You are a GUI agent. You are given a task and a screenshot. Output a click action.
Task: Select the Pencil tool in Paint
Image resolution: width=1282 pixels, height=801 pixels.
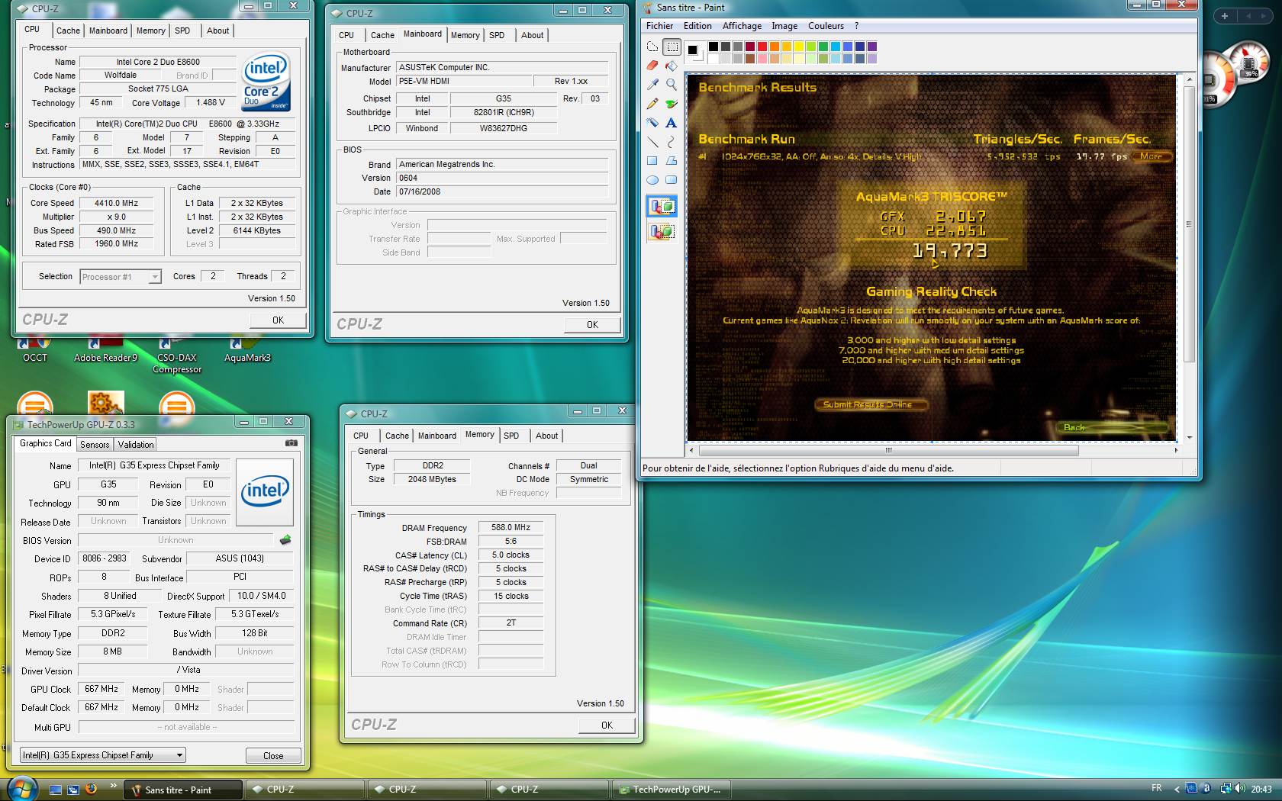pos(652,104)
